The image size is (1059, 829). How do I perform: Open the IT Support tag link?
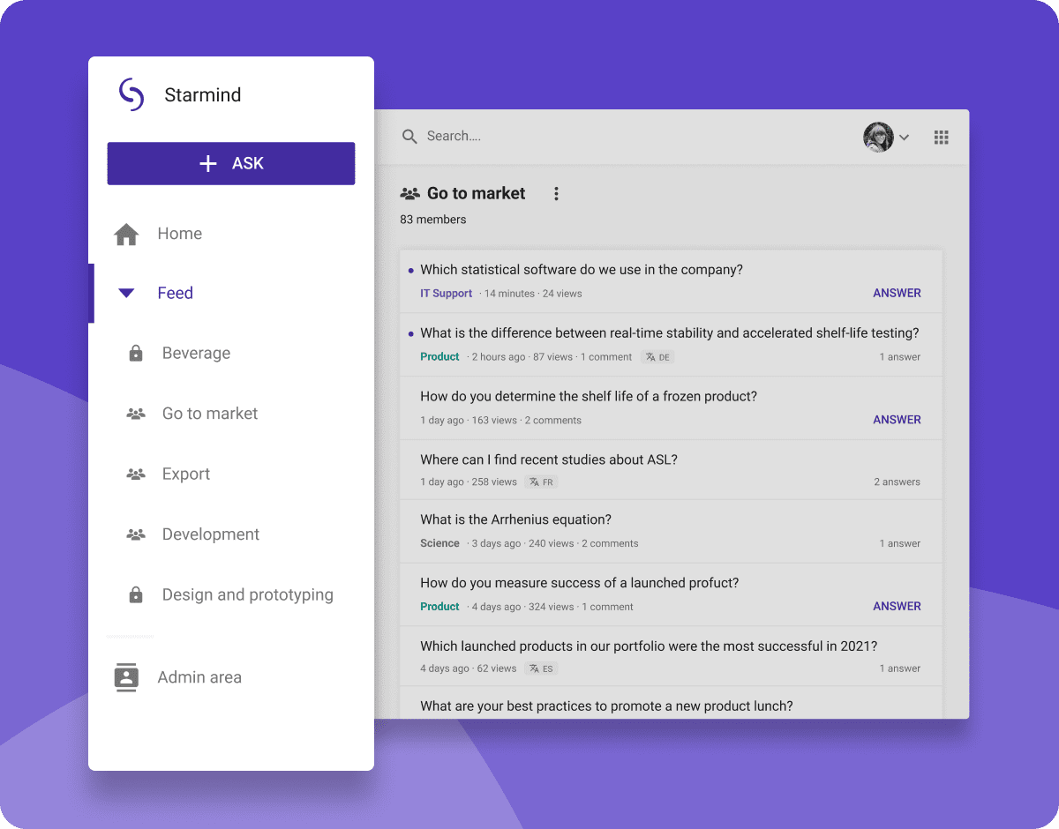446,294
